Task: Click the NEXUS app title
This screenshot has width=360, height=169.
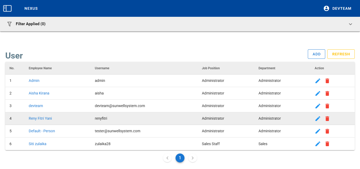Action: click(31, 8)
